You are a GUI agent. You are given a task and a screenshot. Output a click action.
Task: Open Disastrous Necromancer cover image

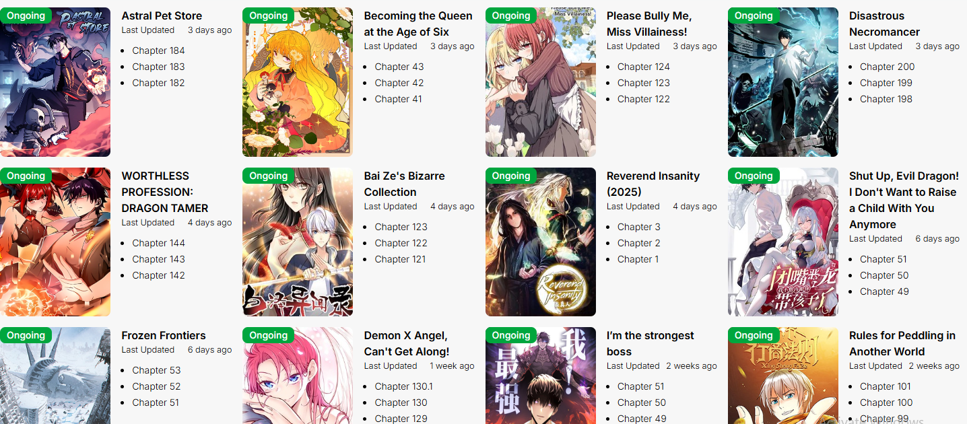(783, 82)
